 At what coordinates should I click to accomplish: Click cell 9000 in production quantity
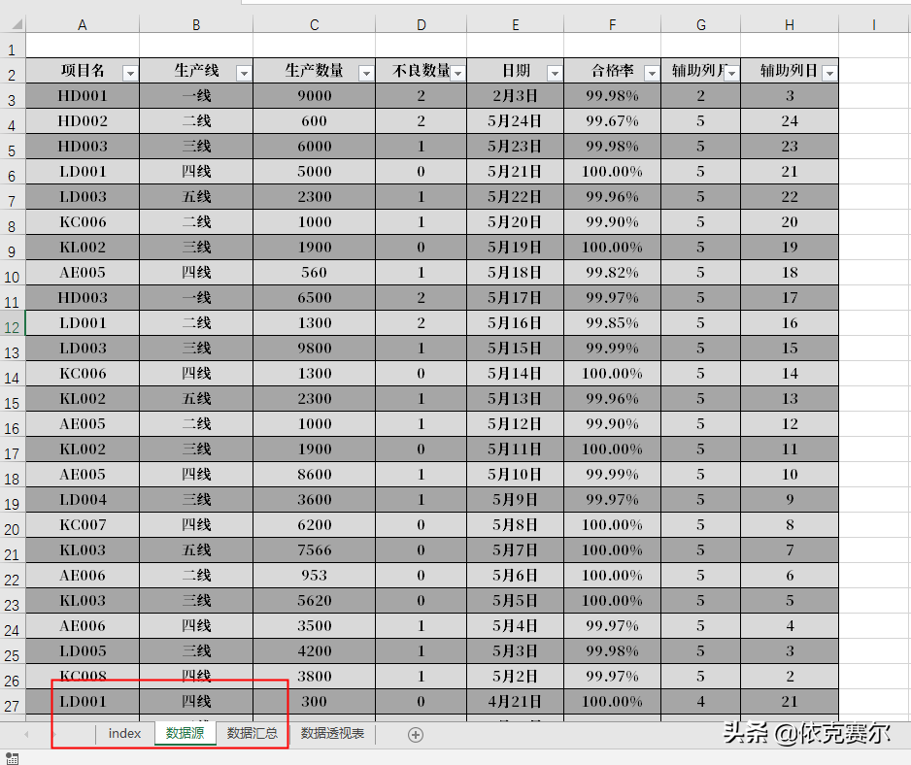(315, 96)
